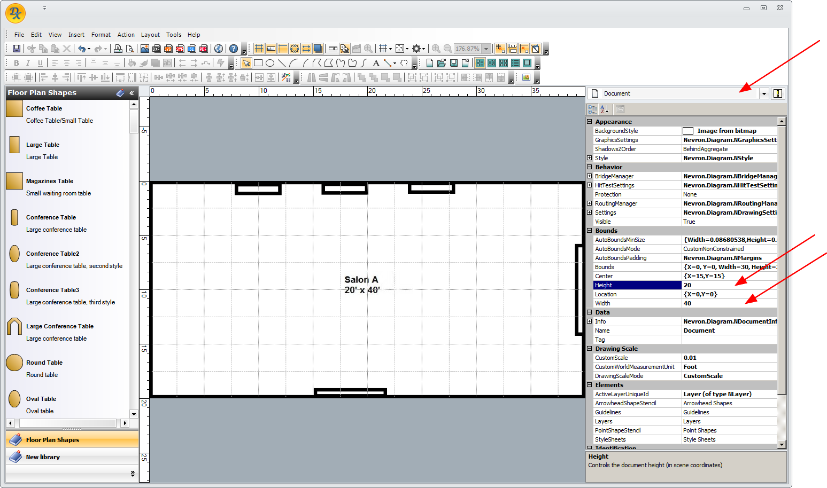Toggle grid visibility button
Image resolution: width=827 pixels, height=488 pixels.
click(x=259, y=49)
